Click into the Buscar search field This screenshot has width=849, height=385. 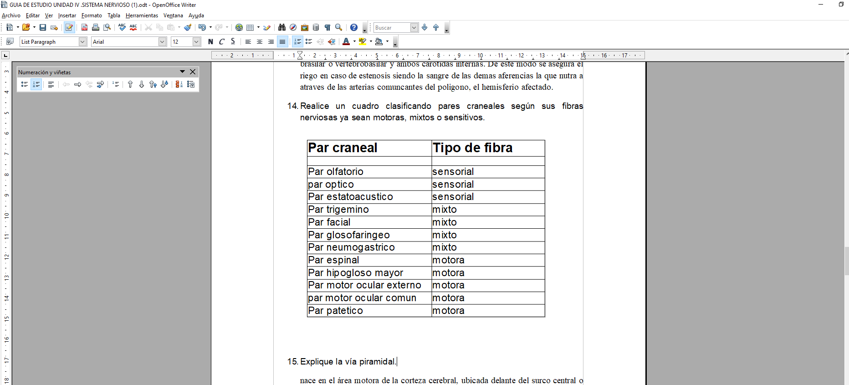[x=392, y=28]
